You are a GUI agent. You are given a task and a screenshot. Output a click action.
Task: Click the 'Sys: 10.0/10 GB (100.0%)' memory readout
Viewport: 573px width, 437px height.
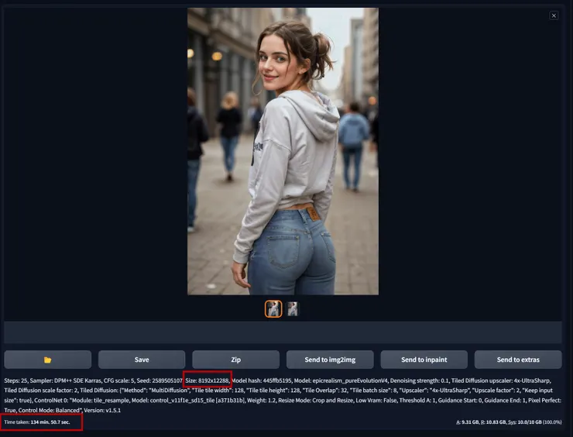click(534, 422)
